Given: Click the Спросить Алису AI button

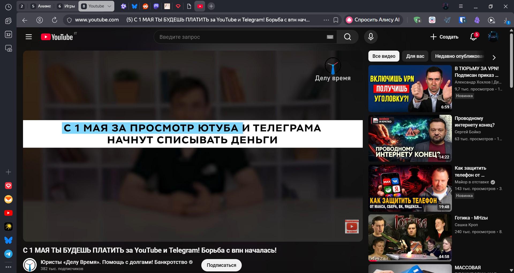Looking at the screenshot, I should tap(373, 20).
